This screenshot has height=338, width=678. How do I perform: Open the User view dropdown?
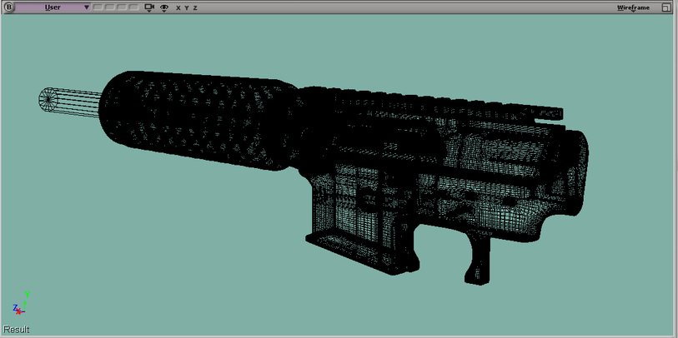53,7
